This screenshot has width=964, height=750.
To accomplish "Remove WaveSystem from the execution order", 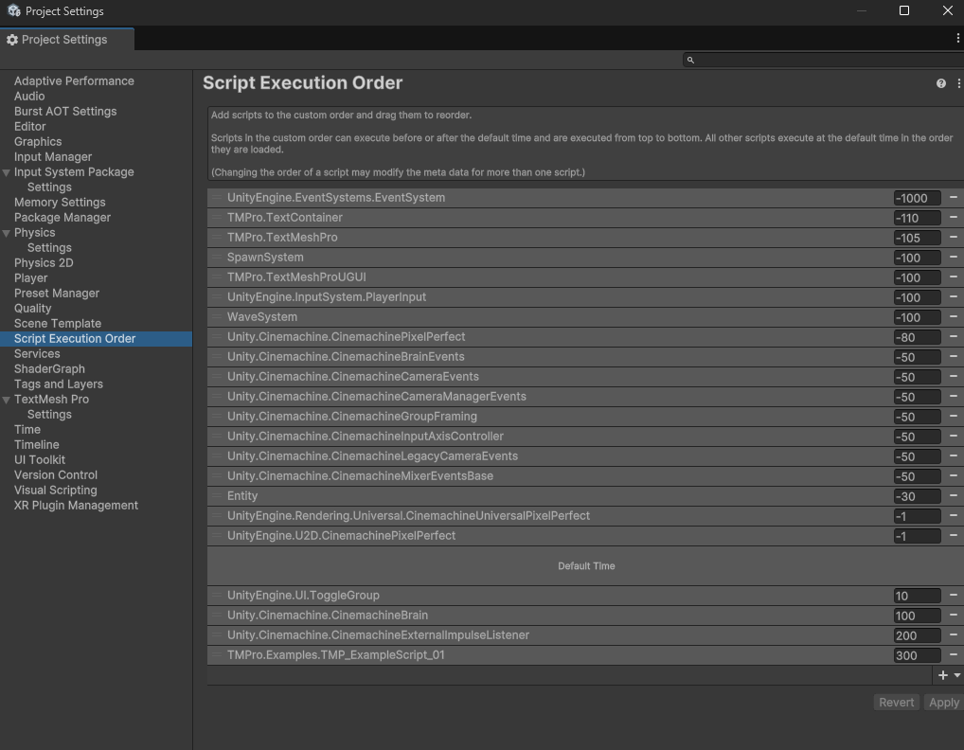I will [953, 316].
